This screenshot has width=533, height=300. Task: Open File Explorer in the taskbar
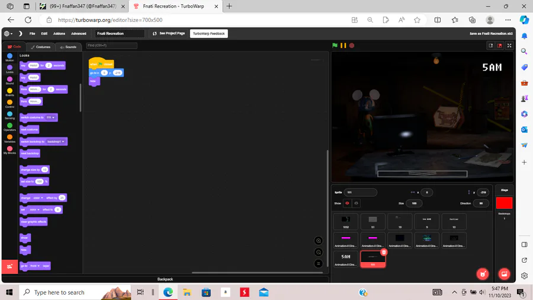(x=187, y=292)
